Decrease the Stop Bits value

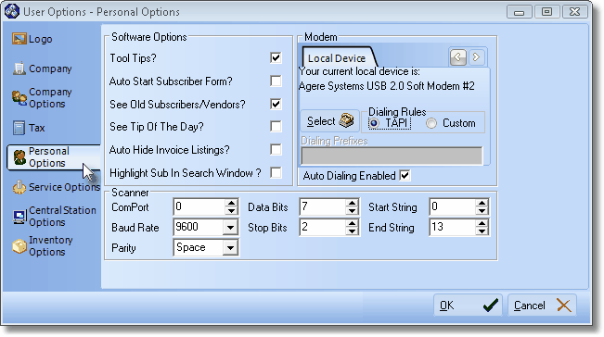point(352,231)
